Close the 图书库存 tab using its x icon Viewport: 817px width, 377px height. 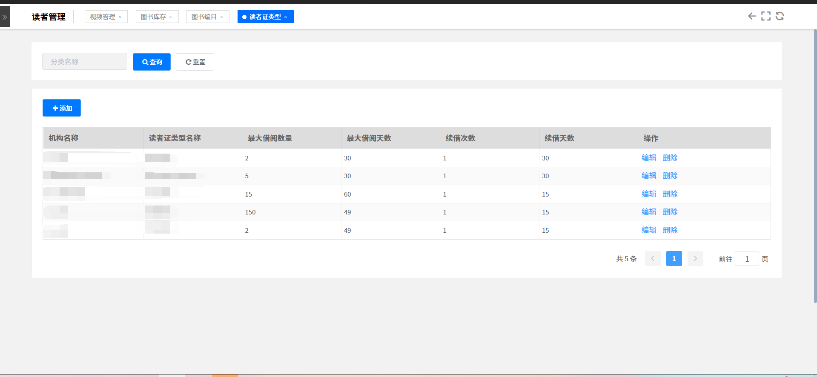pyautogui.click(x=171, y=17)
